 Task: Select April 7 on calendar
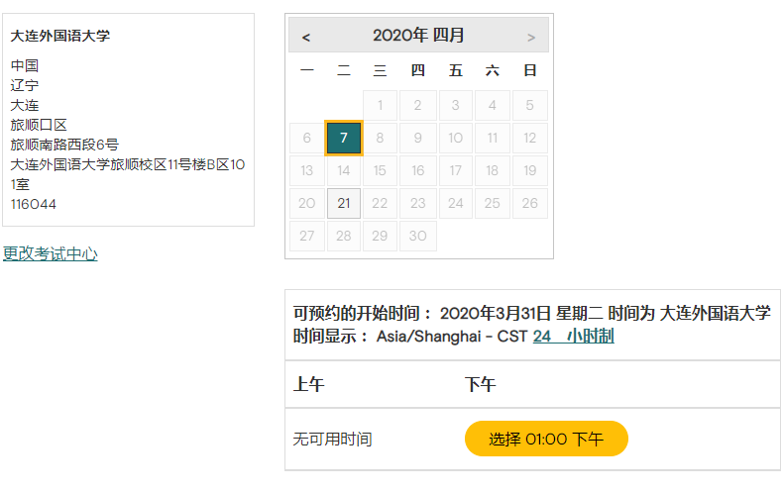[x=344, y=138]
